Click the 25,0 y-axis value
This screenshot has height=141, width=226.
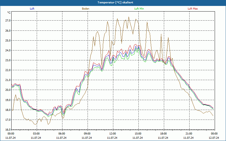point(8,40)
